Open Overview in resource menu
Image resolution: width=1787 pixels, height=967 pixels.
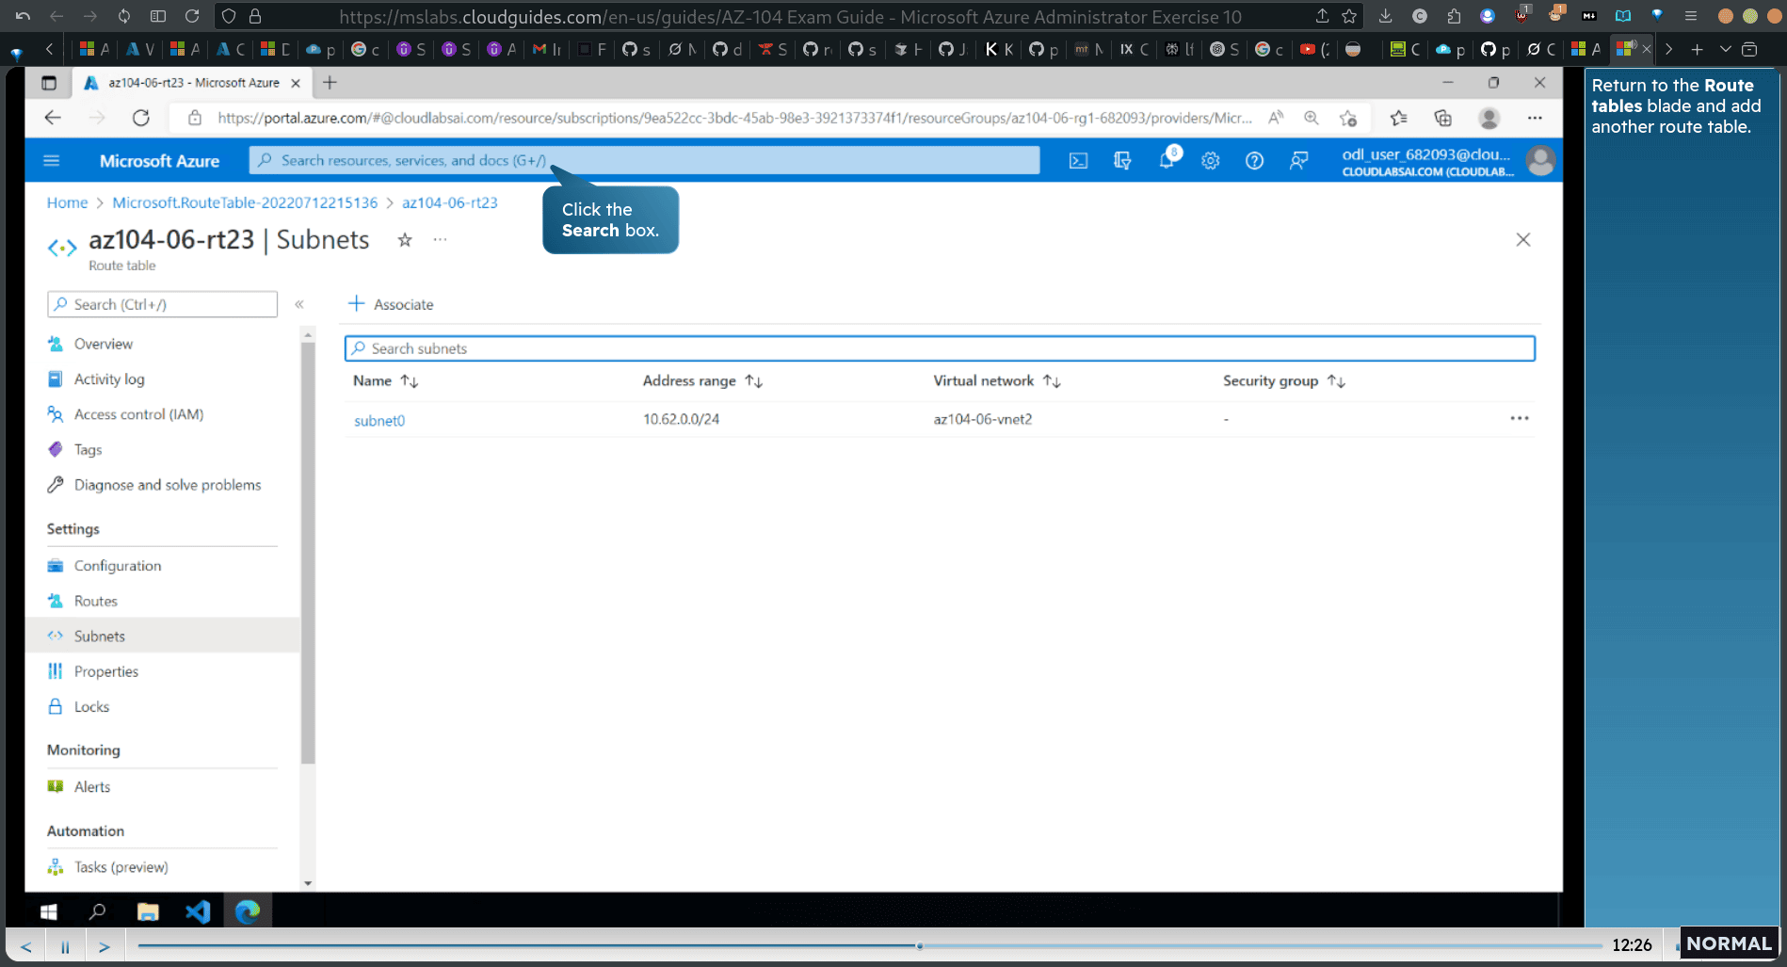104,344
